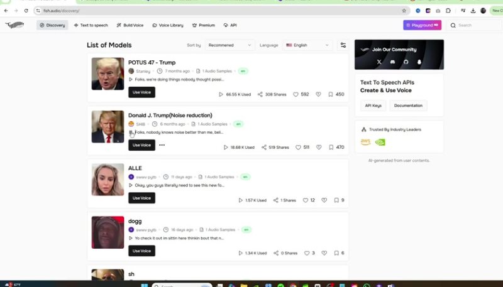This screenshot has width=503, height=287.
Task: Click share icon with 308 Shares
Action: coord(260,94)
